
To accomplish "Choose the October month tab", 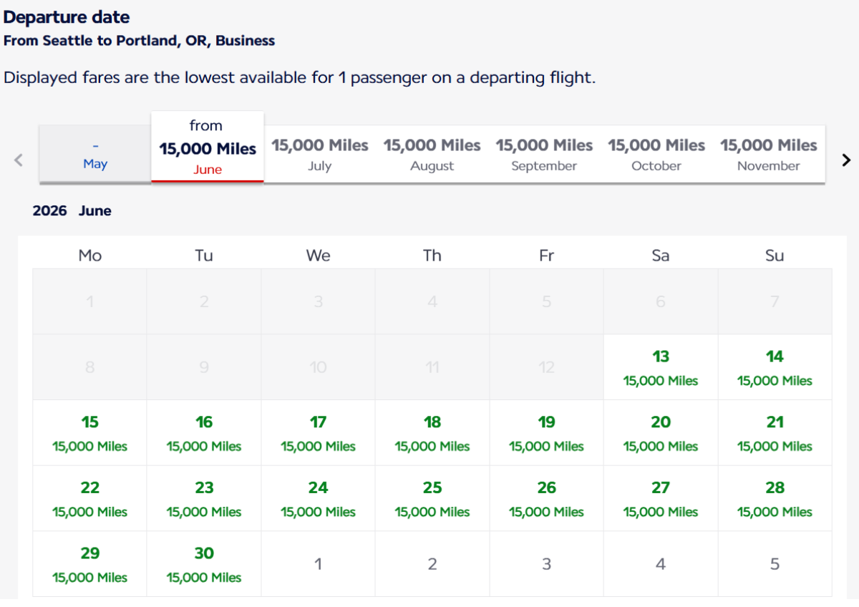I will click(x=657, y=154).
